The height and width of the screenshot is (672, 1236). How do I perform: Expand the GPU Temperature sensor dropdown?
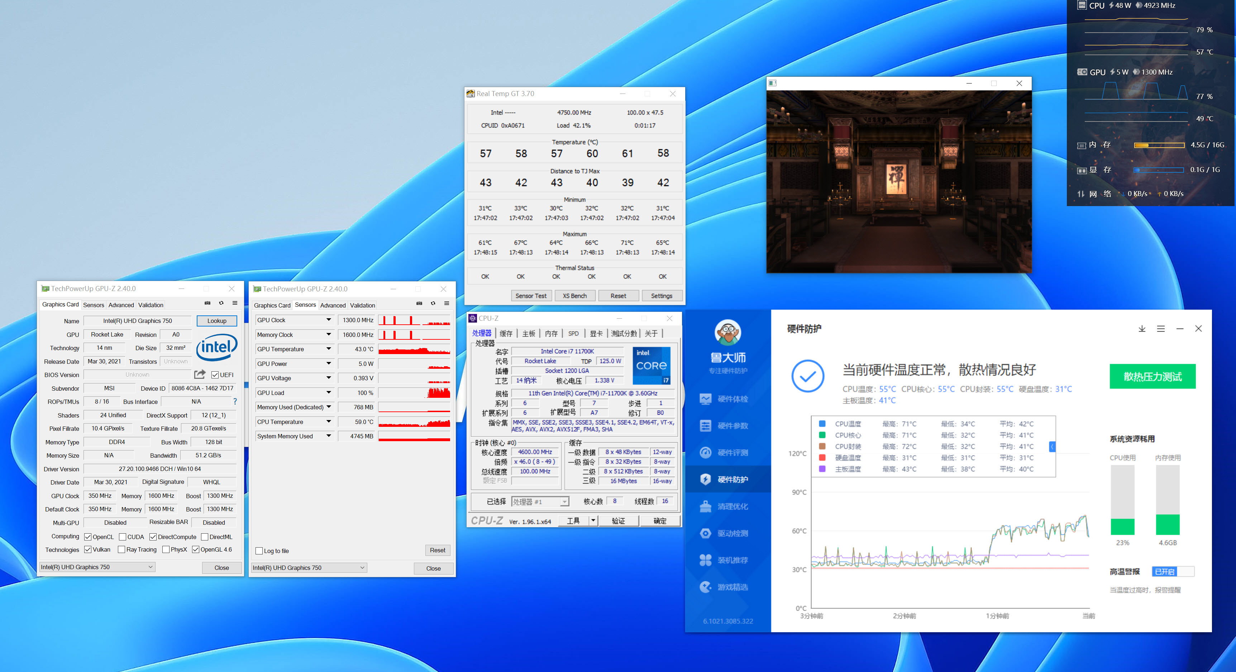329,349
